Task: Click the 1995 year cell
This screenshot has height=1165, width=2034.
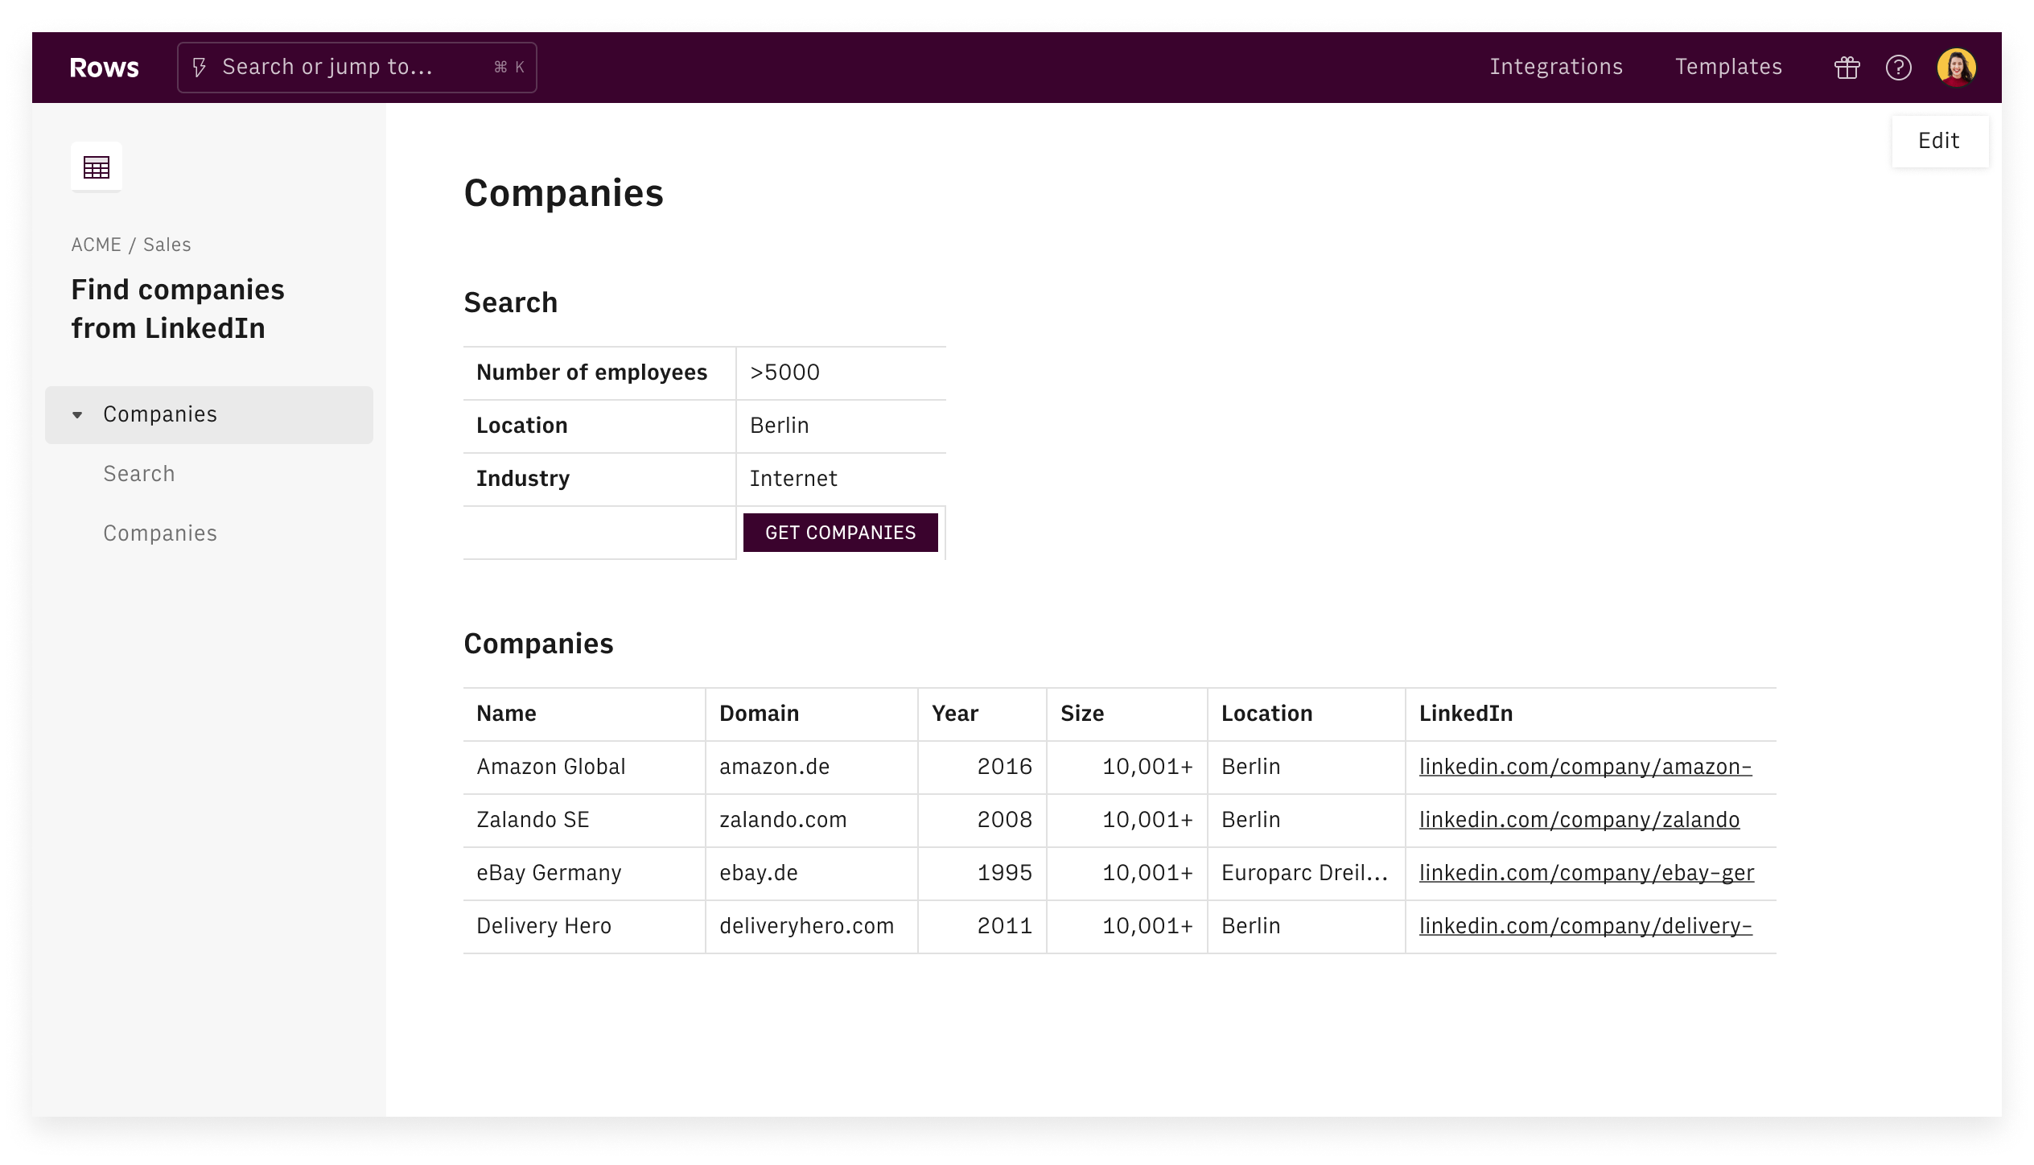Action: [x=982, y=874]
